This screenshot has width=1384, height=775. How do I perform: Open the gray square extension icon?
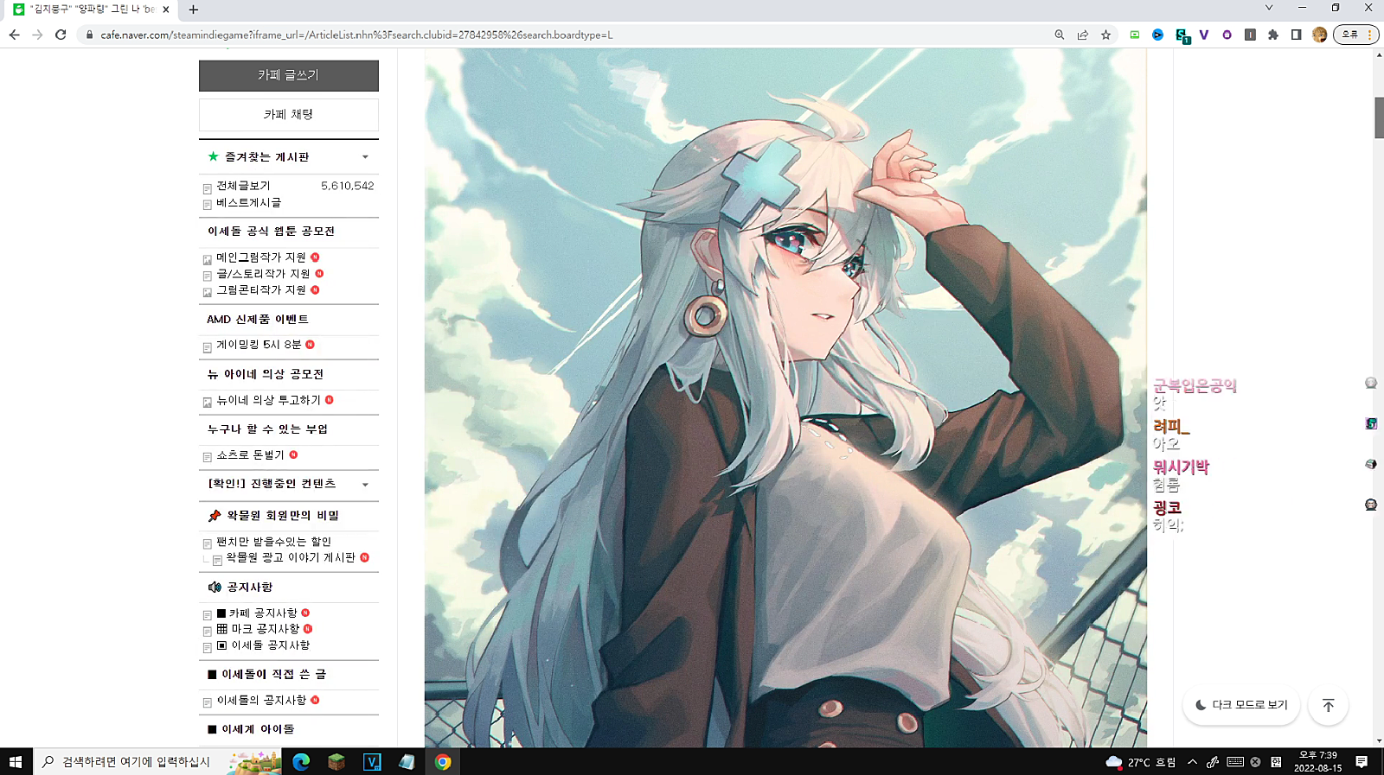[1250, 35]
